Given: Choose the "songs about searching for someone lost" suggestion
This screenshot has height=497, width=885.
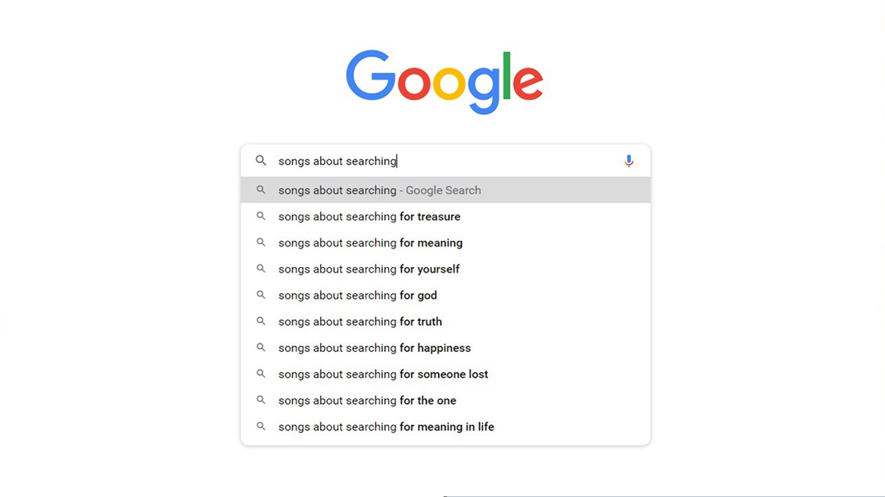Looking at the screenshot, I should pos(383,374).
